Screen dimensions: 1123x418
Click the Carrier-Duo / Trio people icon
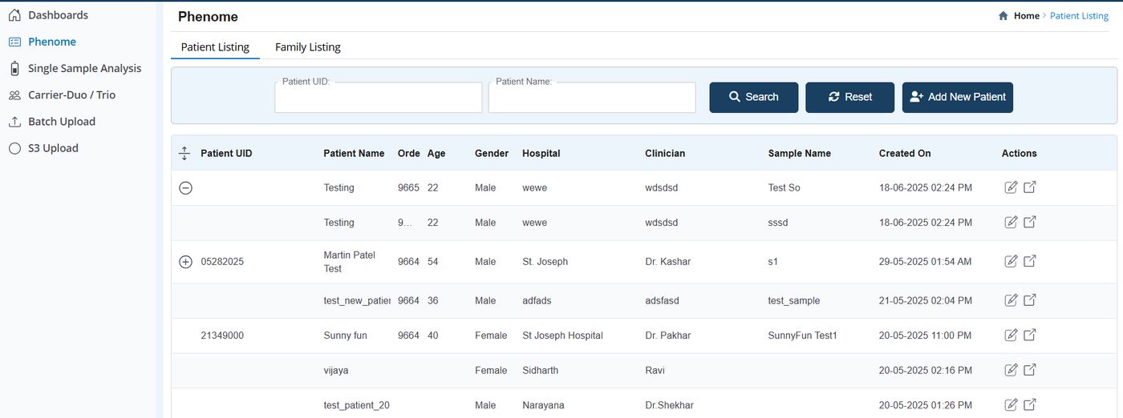pos(14,95)
